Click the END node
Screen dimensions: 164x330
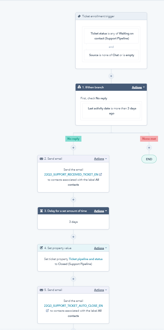(x=149, y=159)
